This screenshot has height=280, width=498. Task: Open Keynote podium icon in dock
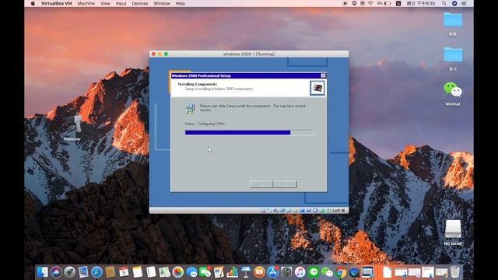click(x=246, y=272)
